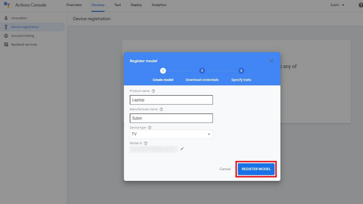Screen dimensions: 363x204
Task: Edit the Model id with the pencil icon
Action: pos(182,148)
